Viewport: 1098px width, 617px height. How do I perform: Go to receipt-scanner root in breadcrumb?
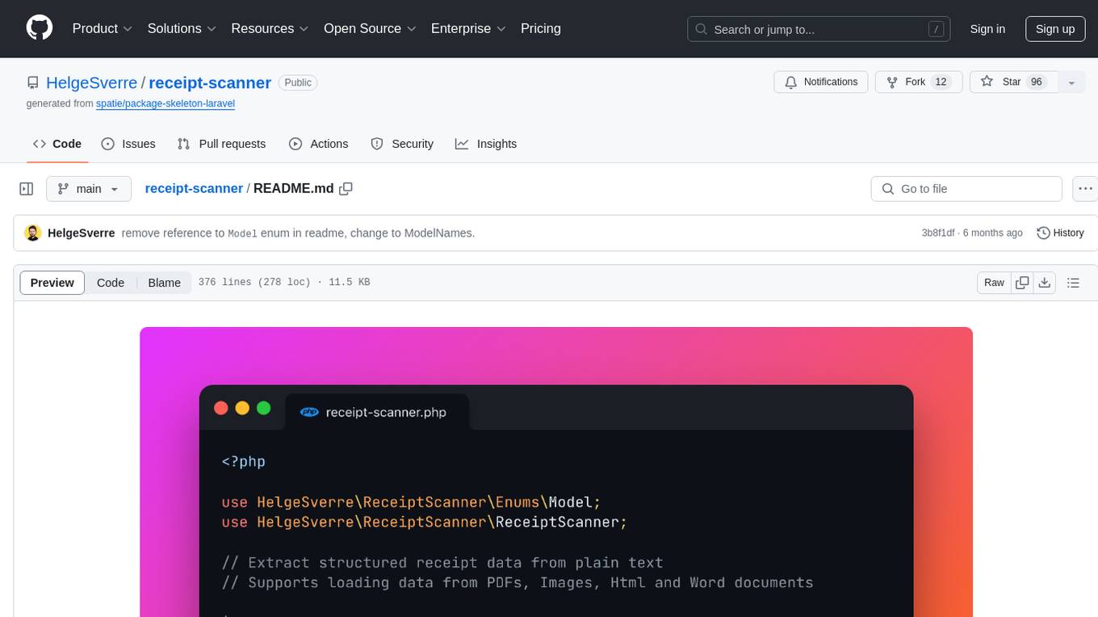click(194, 188)
